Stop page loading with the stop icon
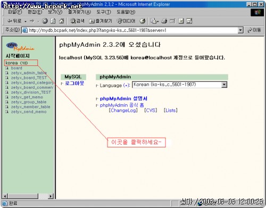Viewport: 266px width, 208px height. click(45, 21)
